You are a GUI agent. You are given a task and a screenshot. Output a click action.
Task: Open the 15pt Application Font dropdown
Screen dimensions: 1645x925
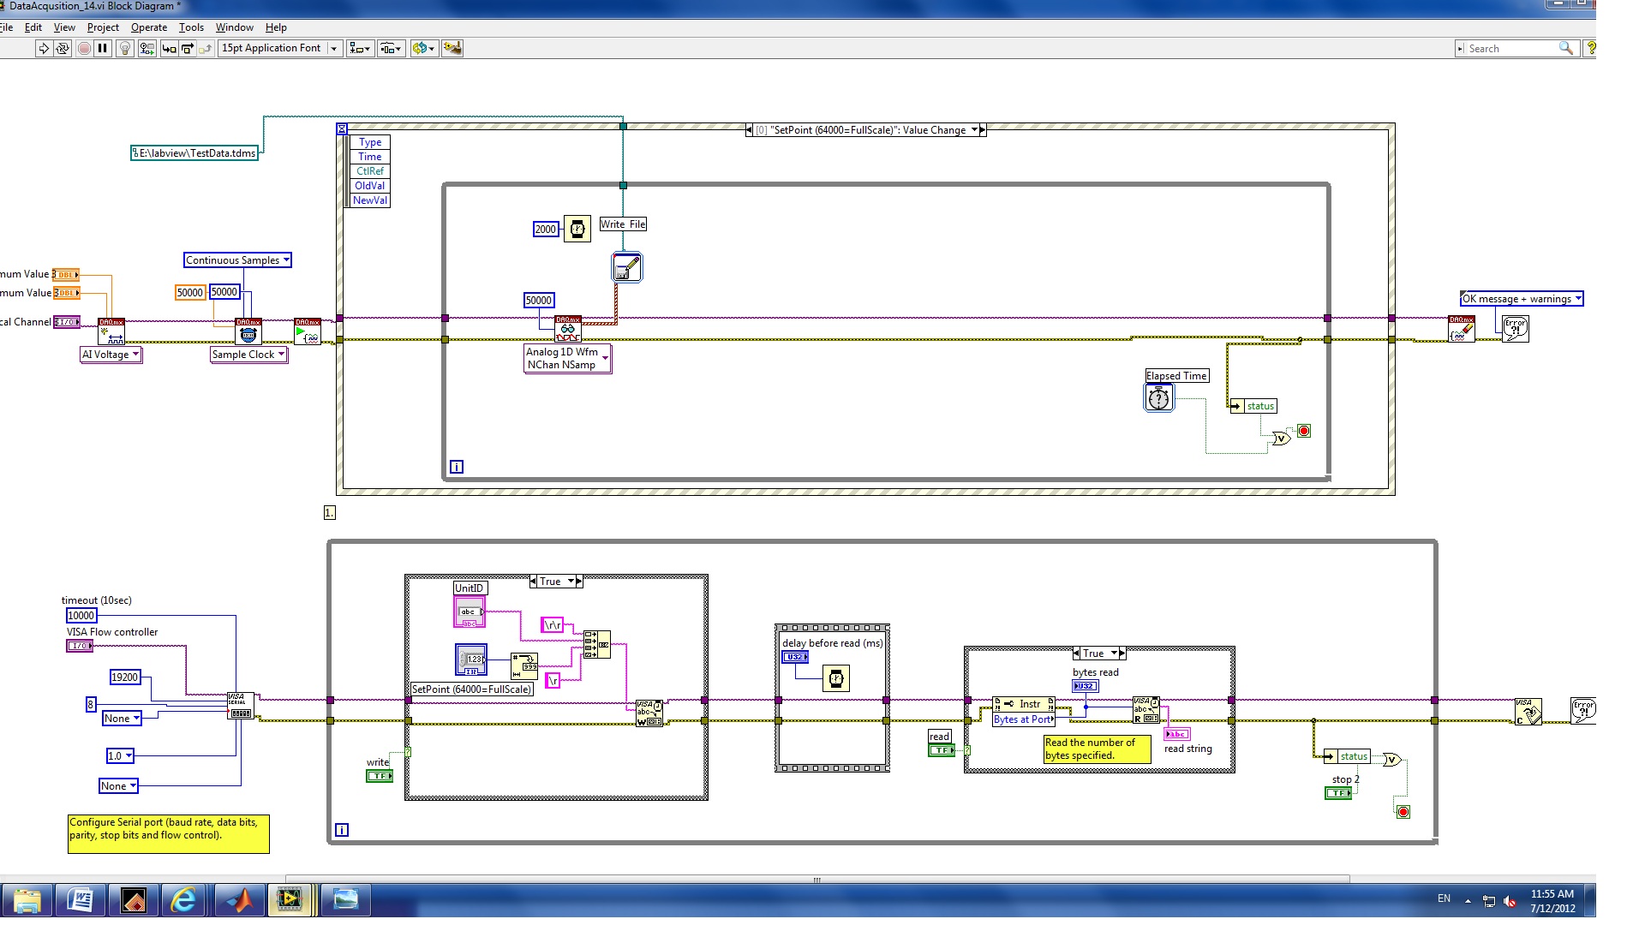(x=280, y=48)
